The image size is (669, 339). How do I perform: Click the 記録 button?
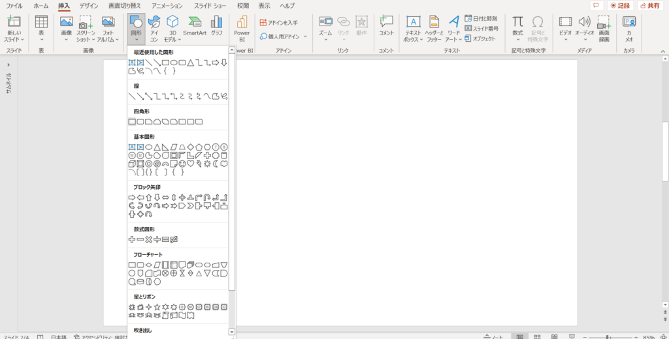pyautogui.click(x=621, y=5)
